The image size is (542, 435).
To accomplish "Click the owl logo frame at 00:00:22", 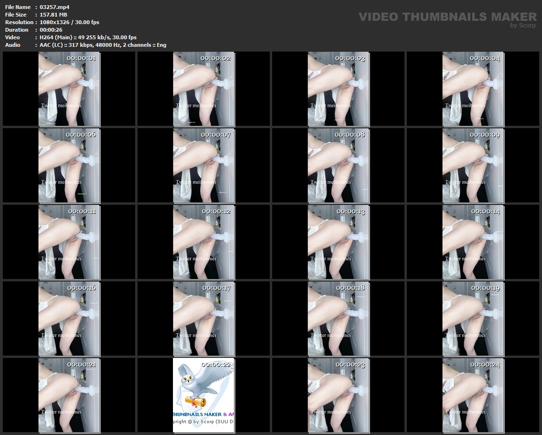I will point(204,395).
